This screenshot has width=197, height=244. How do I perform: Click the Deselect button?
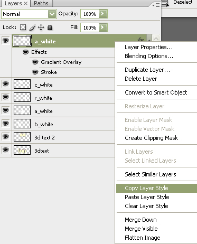tap(183, 2)
